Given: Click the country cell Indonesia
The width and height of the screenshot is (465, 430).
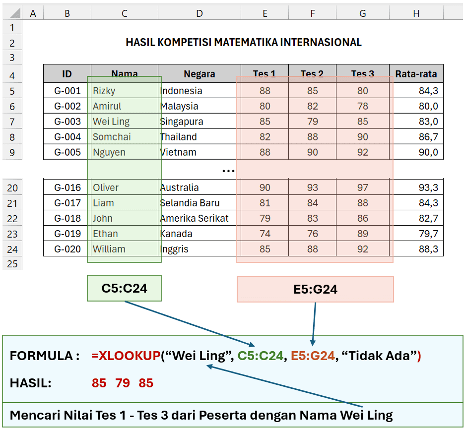Looking at the screenshot, I should [x=199, y=91].
